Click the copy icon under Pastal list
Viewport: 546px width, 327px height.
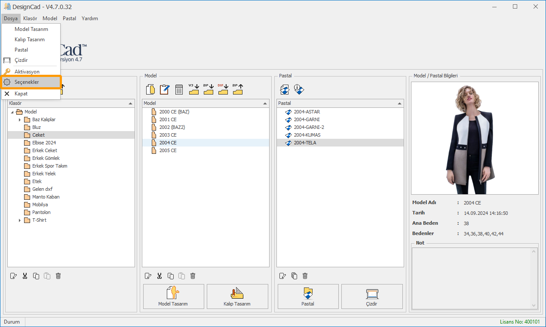294,276
